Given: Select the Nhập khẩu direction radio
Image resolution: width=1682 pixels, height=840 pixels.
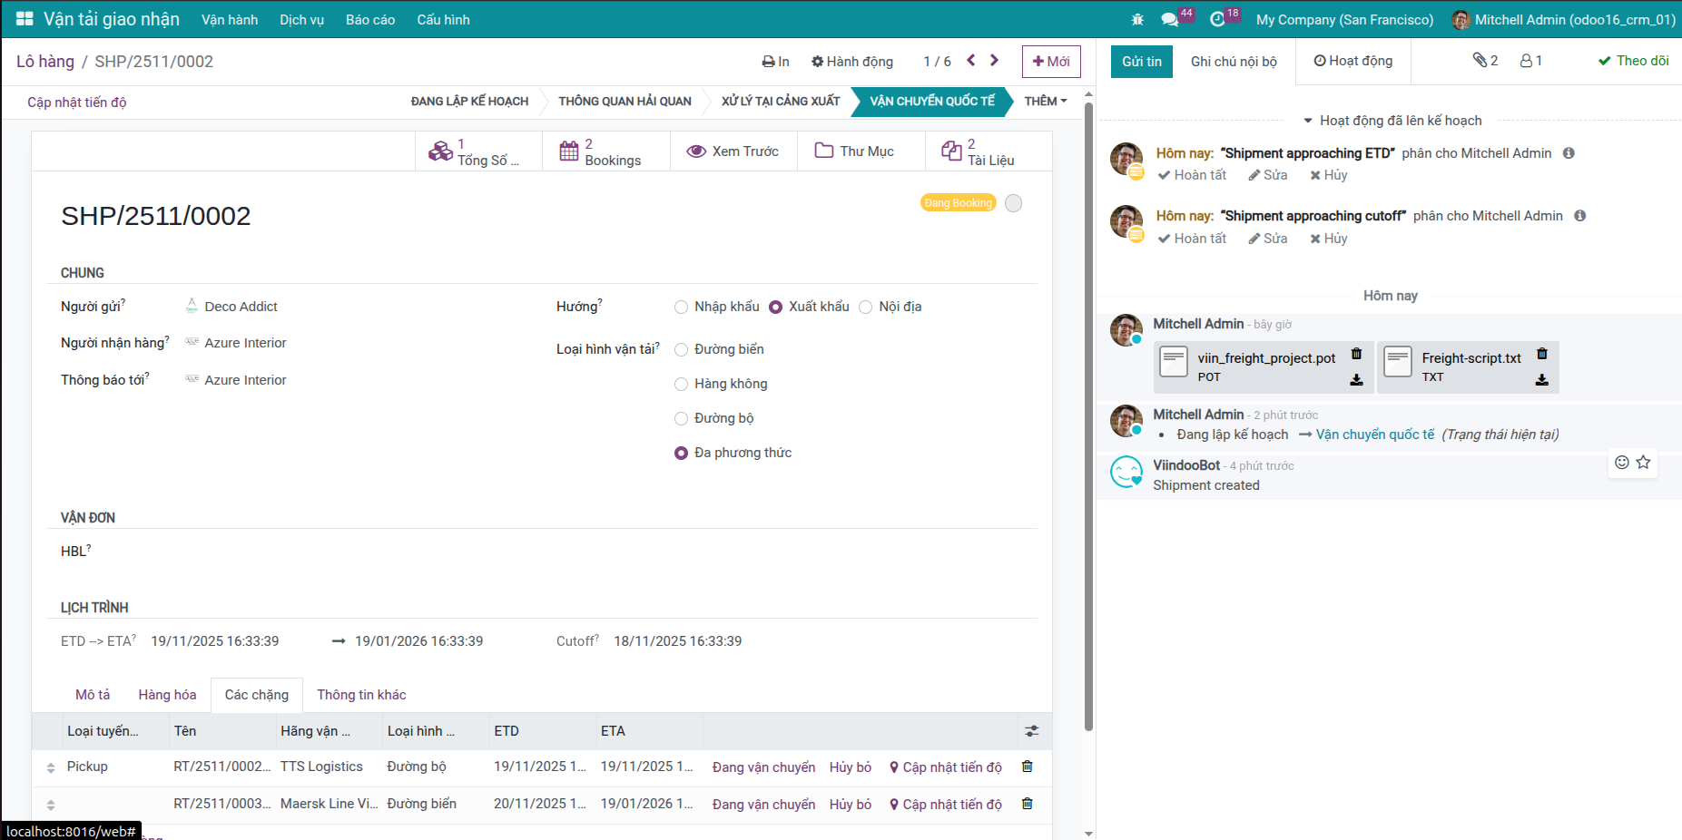Looking at the screenshot, I should (681, 308).
